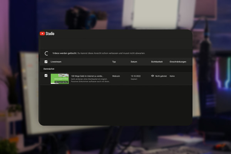Click the loading spinner icon

pos(47,54)
